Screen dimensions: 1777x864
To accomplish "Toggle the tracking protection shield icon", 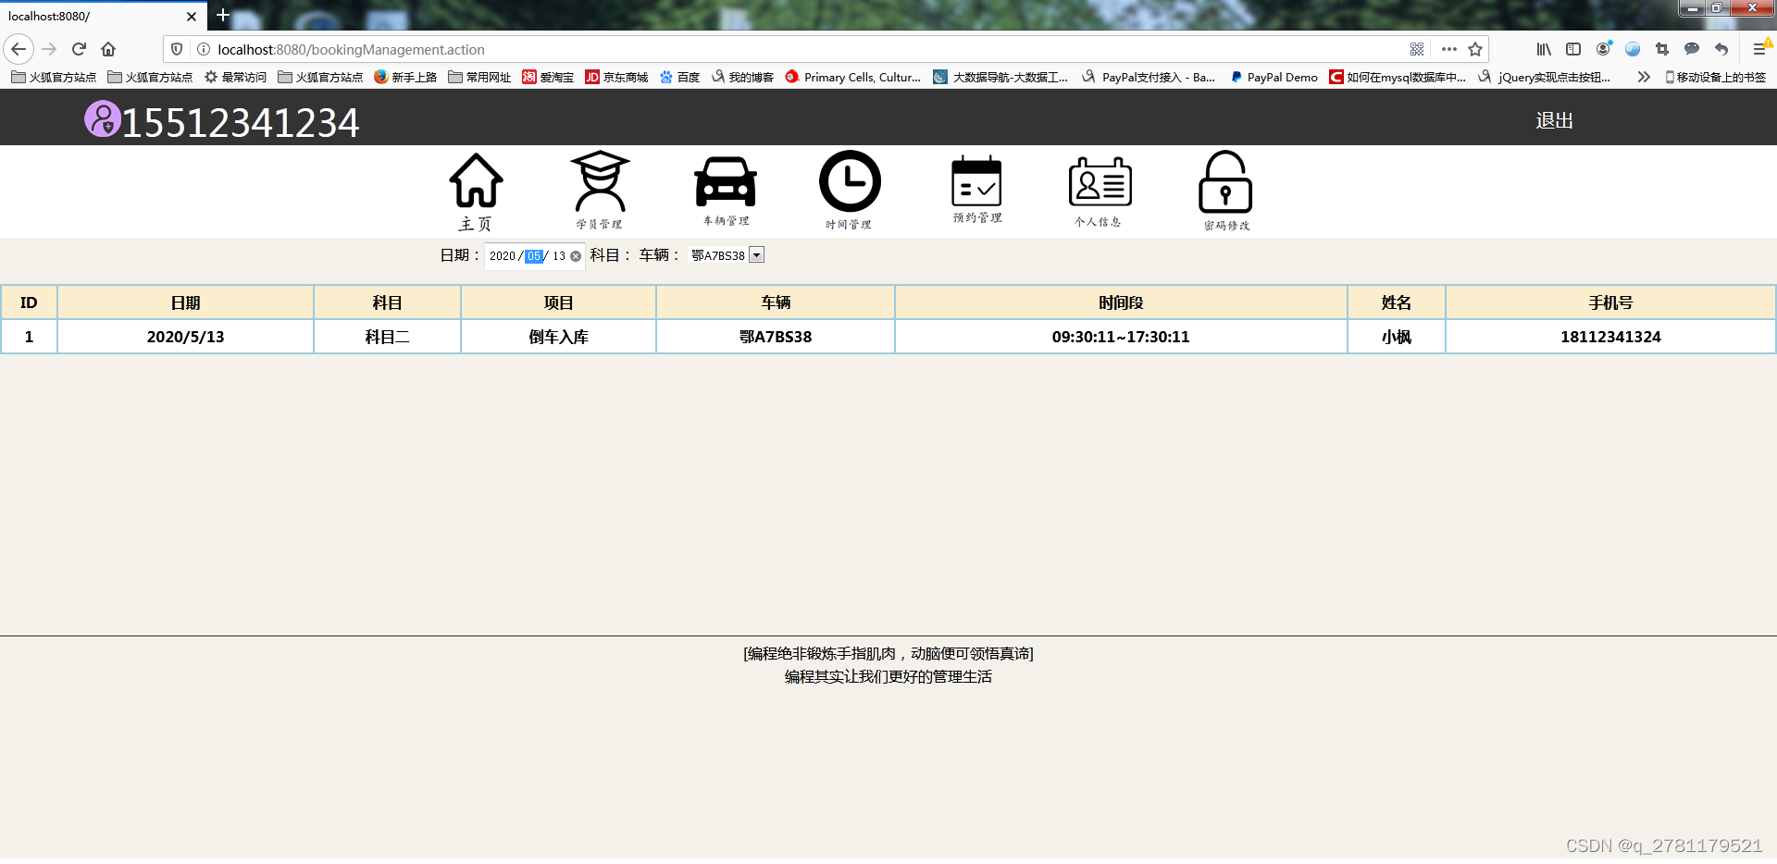I will 176,49.
